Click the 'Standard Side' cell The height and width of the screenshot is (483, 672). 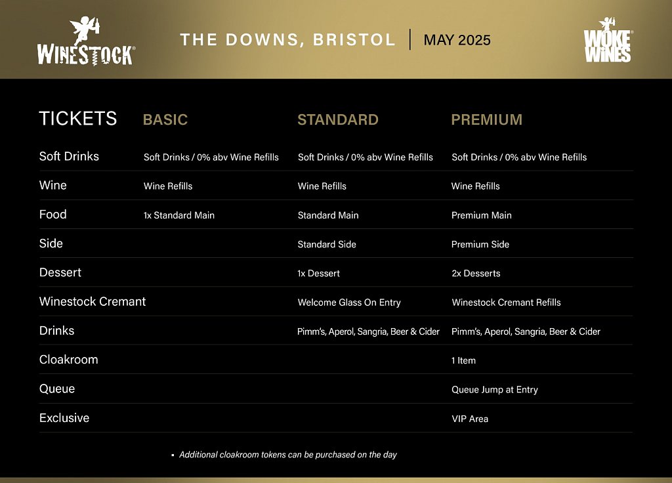[x=327, y=244]
